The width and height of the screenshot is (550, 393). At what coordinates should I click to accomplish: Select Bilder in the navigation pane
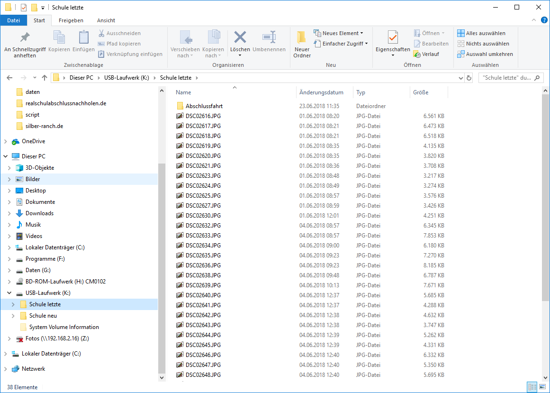(x=33, y=179)
